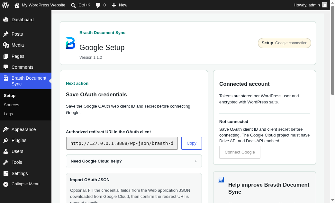Click the admin avatar in the top bar
This screenshot has height=203, width=335.
325,5
